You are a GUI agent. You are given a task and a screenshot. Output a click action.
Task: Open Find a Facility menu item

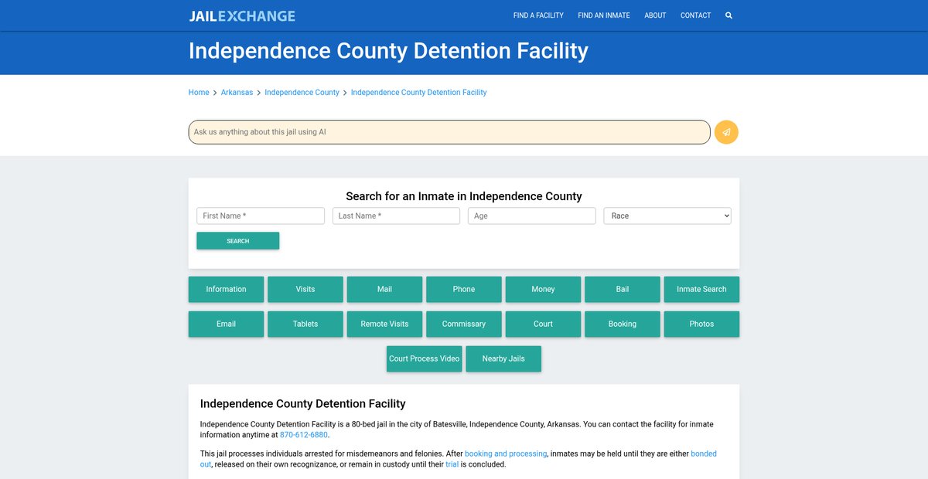click(x=538, y=15)
